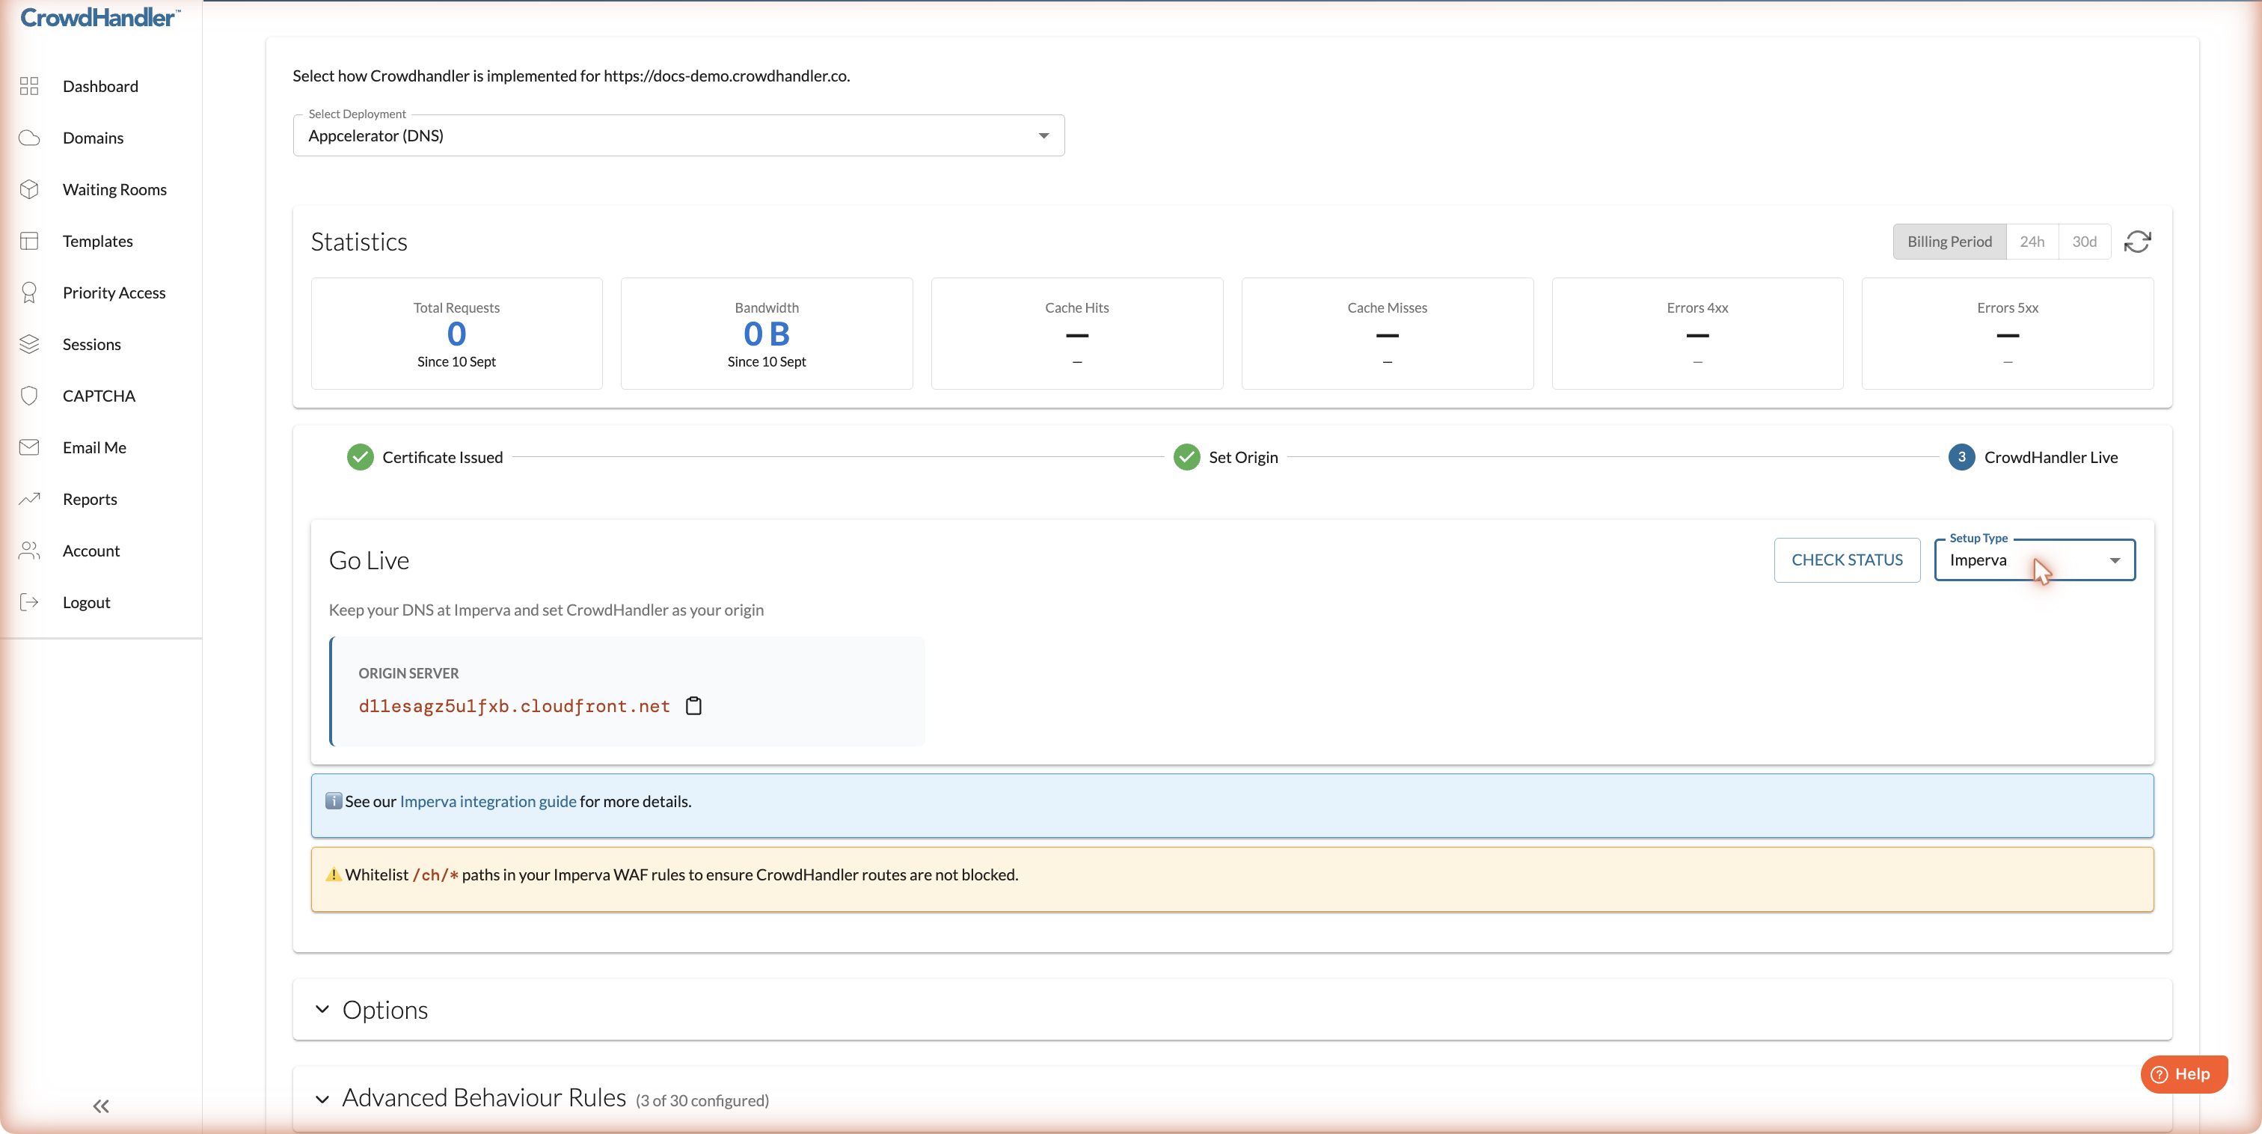Open Priority Access page
The height and width of the screenshot is (1134, 2262).
pyautogui.click(x=114, y=292)
